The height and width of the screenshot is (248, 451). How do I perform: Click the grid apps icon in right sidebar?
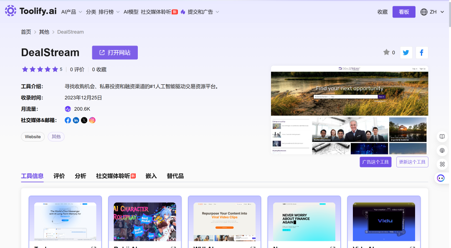(x=442, y=164)
